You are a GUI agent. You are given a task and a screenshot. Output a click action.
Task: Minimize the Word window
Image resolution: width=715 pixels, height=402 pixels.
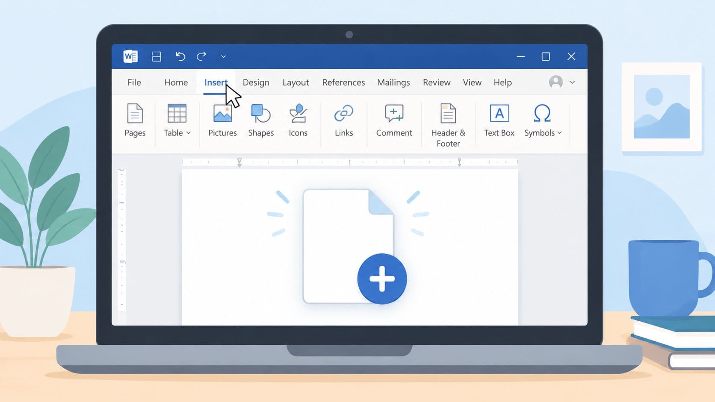pos(520,56)
